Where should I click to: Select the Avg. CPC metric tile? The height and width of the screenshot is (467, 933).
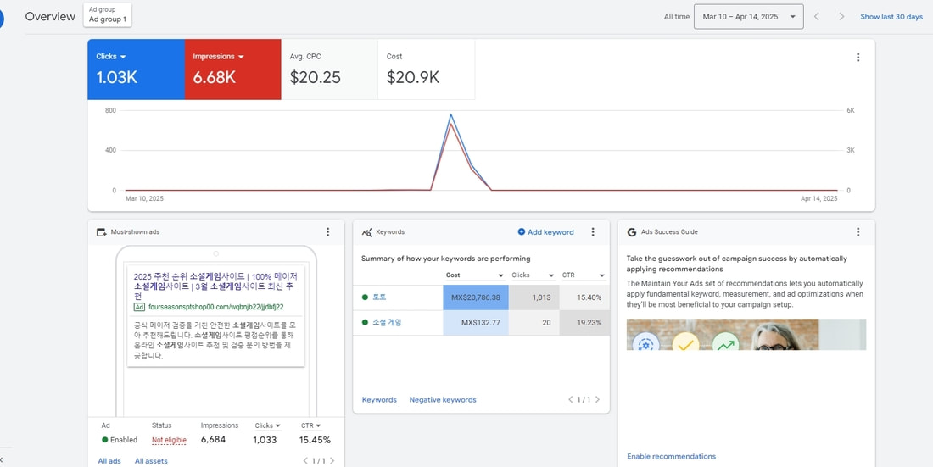tap(329, 69)
